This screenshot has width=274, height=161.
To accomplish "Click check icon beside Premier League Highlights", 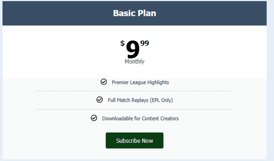I will click(x=104, y=82).
